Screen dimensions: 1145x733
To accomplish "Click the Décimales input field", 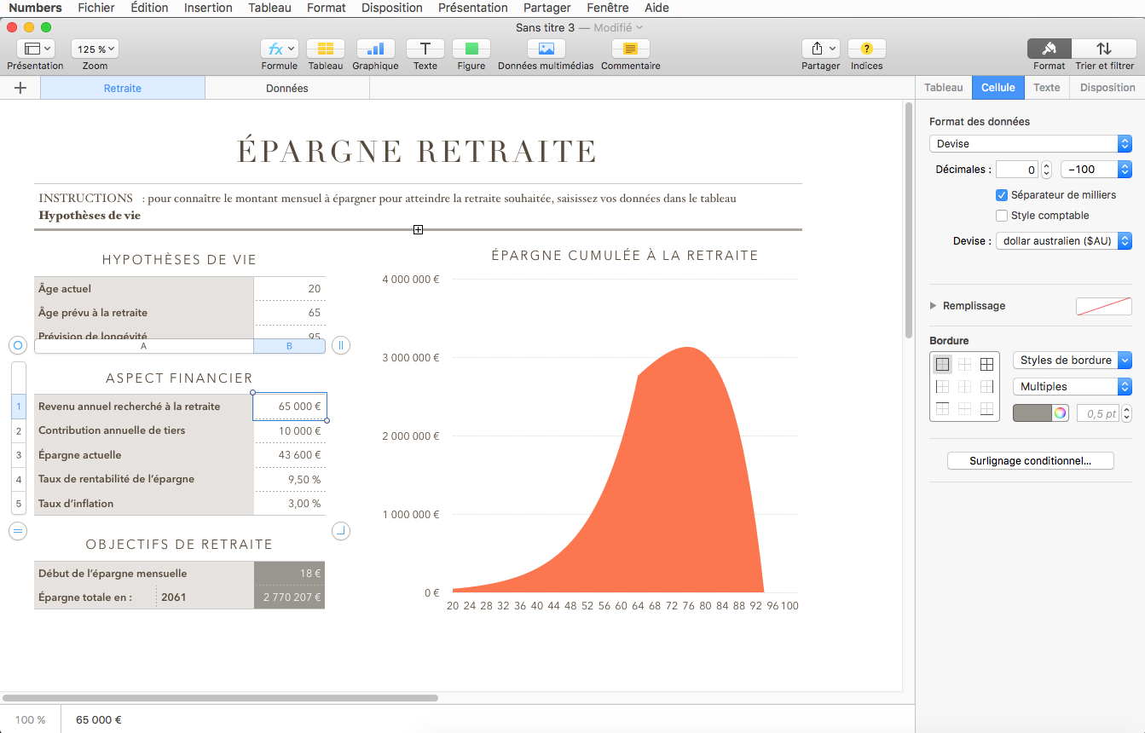I will click(x=1017, y=170).
